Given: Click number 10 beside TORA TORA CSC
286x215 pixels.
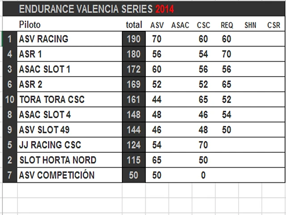Looking at the screenshot, I should (x=10, y=99).
